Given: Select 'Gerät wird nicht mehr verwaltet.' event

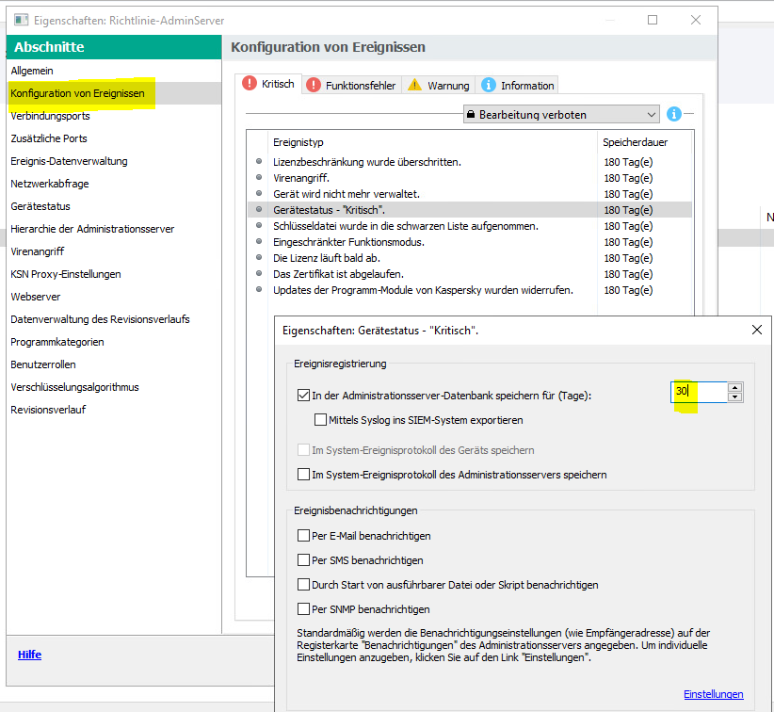Looking at the screenshot, I should pos(470,194).
